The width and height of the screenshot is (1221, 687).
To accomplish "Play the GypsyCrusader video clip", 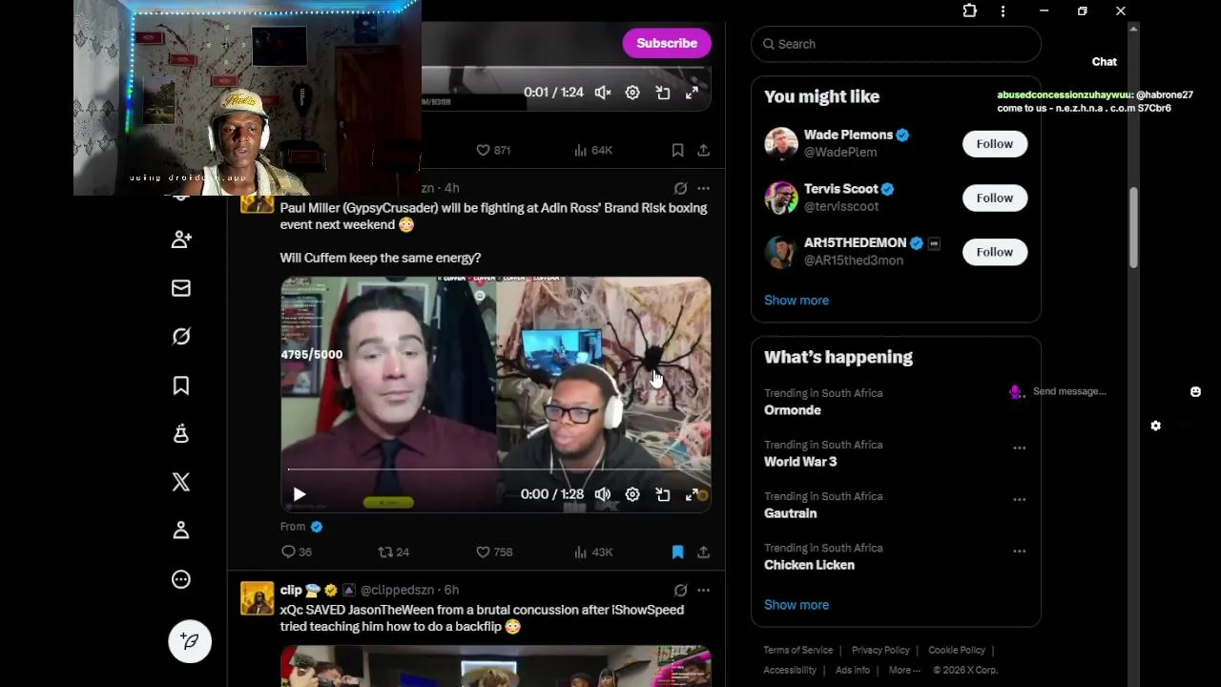I will coord(300,494).
